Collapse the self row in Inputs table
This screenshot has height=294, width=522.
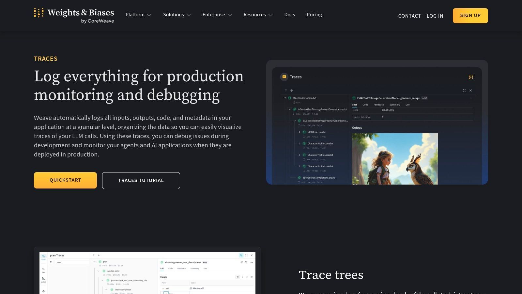[x=163, y=288]
